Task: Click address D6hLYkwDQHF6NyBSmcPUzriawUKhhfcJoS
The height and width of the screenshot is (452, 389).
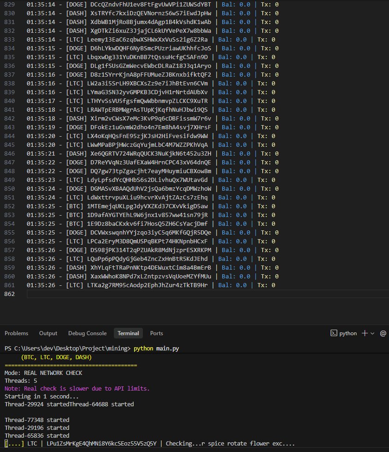Action: (x=151, y=48)
